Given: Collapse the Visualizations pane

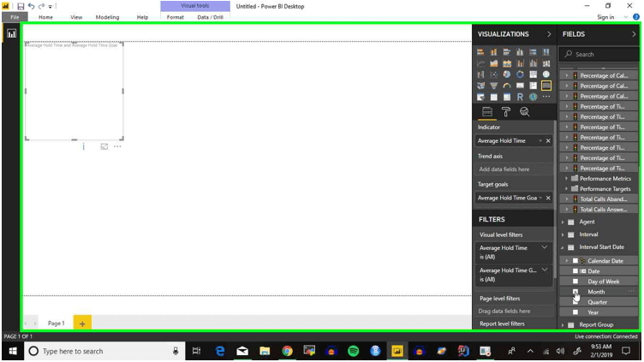Looking at the screenshot, I should click(x=549, y=34).
